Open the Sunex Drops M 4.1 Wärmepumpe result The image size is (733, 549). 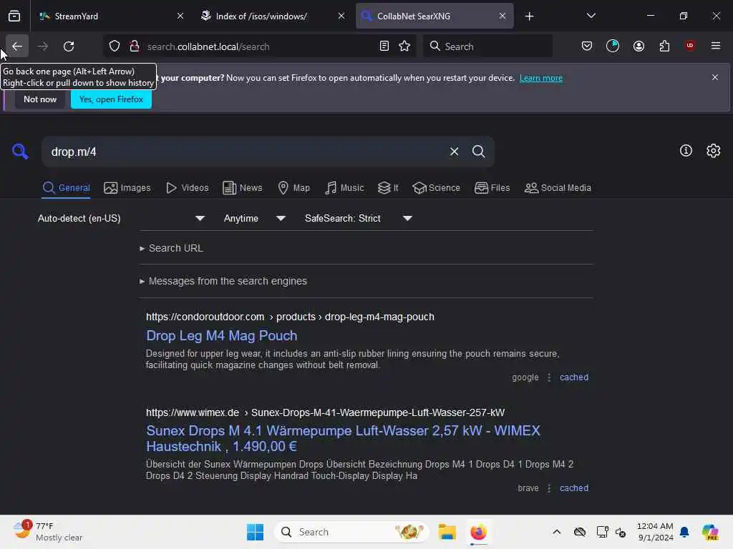(343, 438)
